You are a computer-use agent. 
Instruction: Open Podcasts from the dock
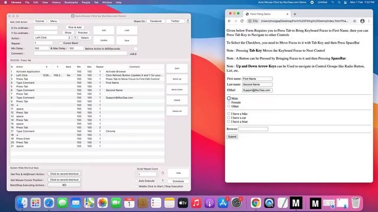click(210, 203)
